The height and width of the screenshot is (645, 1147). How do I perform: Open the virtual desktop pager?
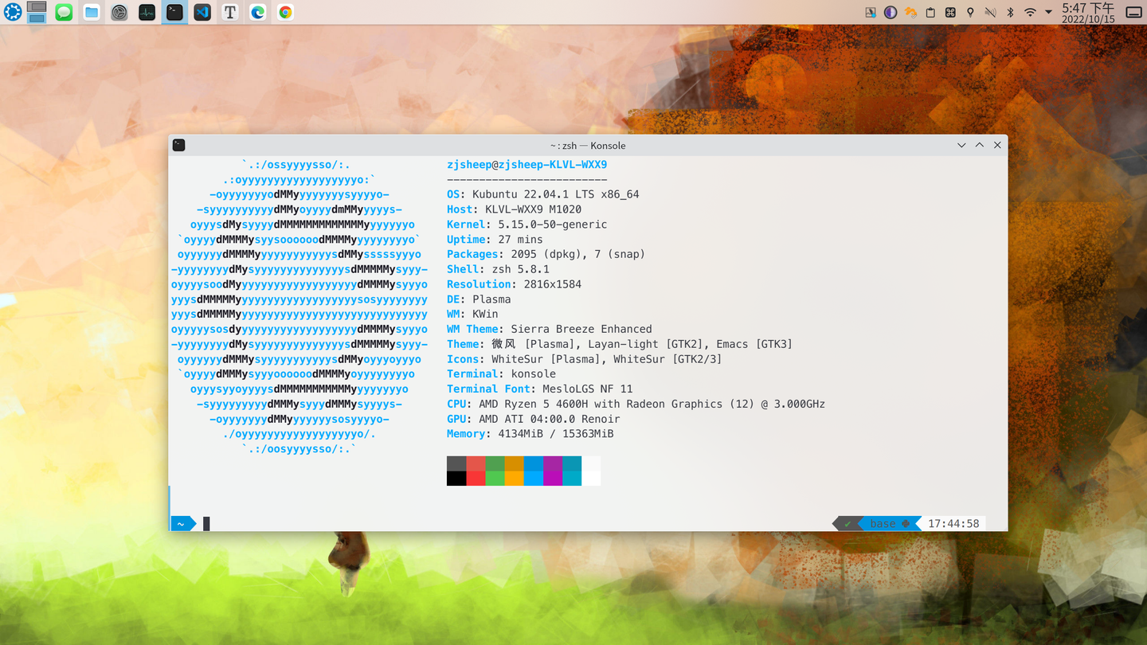click(x=37, y=12)
